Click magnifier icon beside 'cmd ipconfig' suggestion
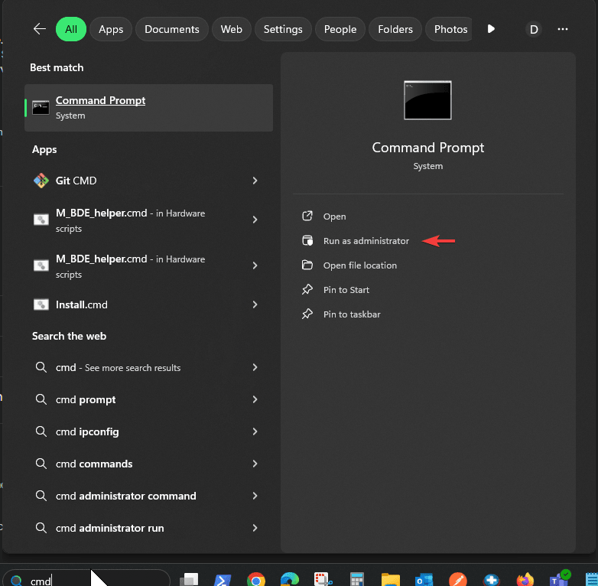The width and height of the screenshot is (598, 586). (41, 431)
